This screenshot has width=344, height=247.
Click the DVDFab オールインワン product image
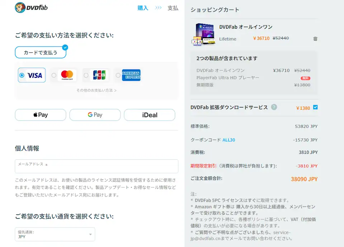[x=204, y=34]
